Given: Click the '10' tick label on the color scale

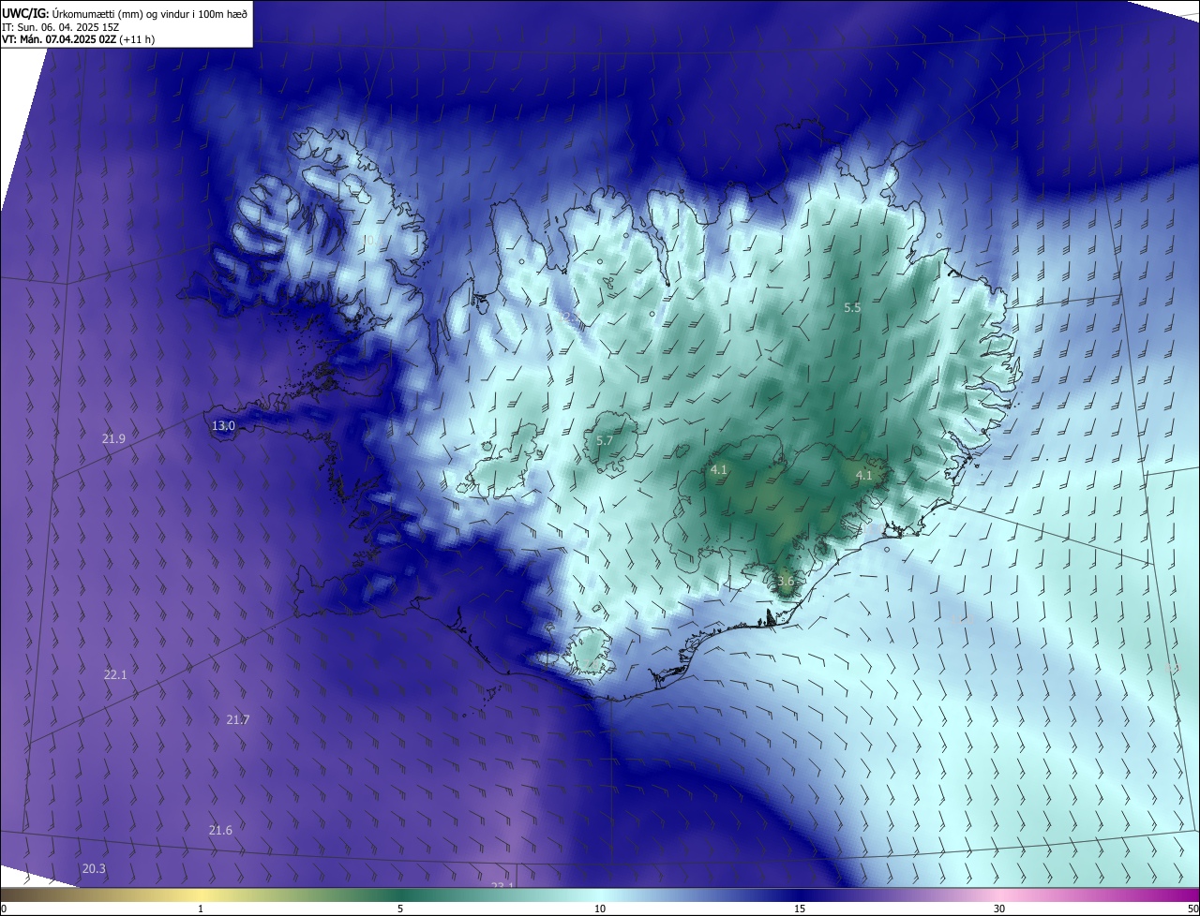Looking at the screenshot, I should 600,909.
